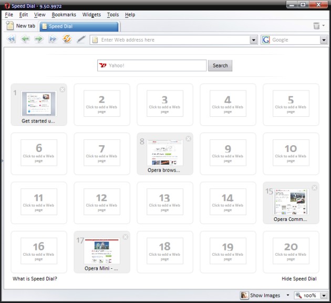Add a Web page to Speed Dial slot 13
This screenshot has height=303, width=331.
tap(165, 202)
